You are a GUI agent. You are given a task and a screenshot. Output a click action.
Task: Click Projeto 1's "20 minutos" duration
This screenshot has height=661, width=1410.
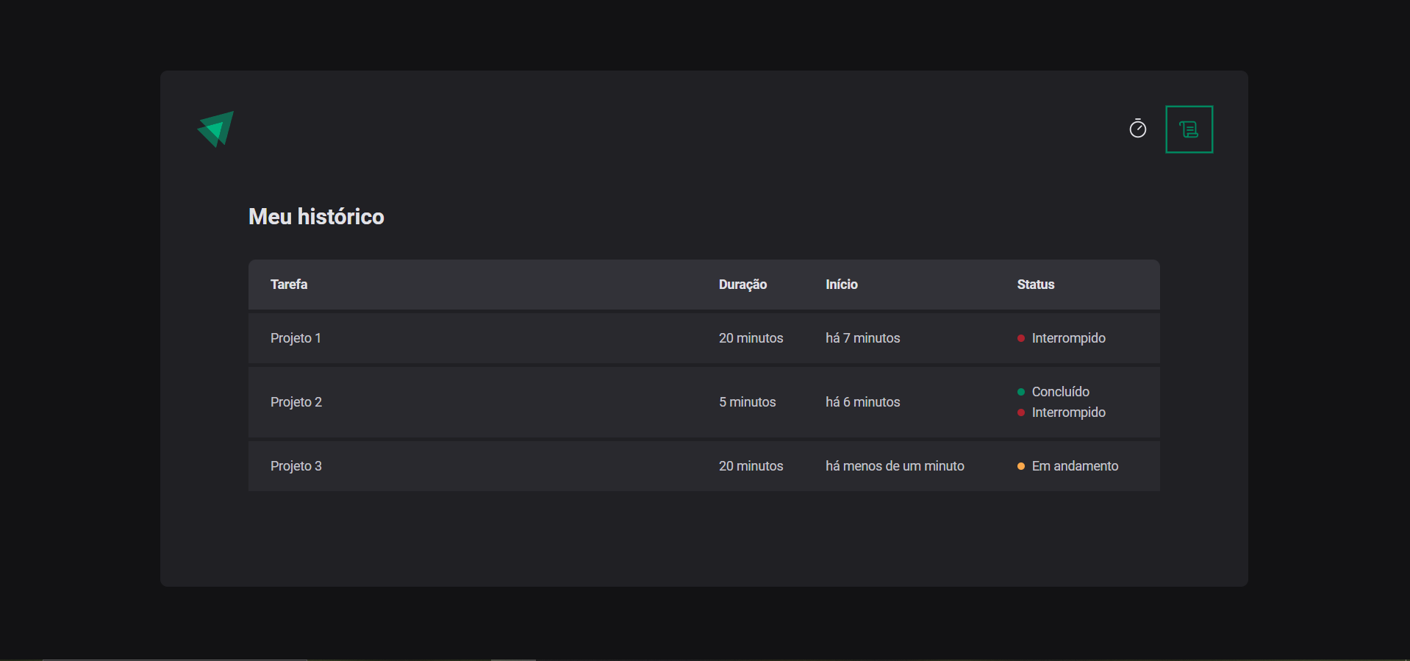coord(751,338)
